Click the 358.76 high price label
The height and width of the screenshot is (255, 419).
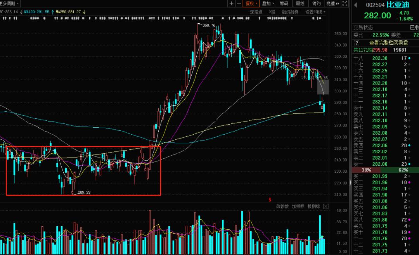(x=209, y=25)
